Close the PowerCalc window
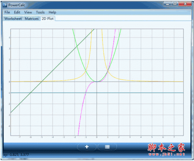 pyautogui.click(x=185, y=4)
